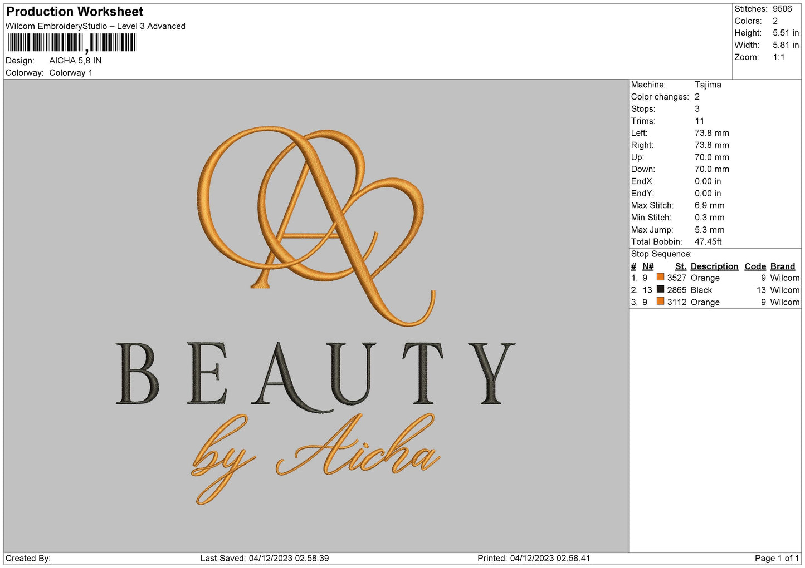The image size is (805, 568).
Task: Click the 'Colorway 1' value
Action: 71,73
